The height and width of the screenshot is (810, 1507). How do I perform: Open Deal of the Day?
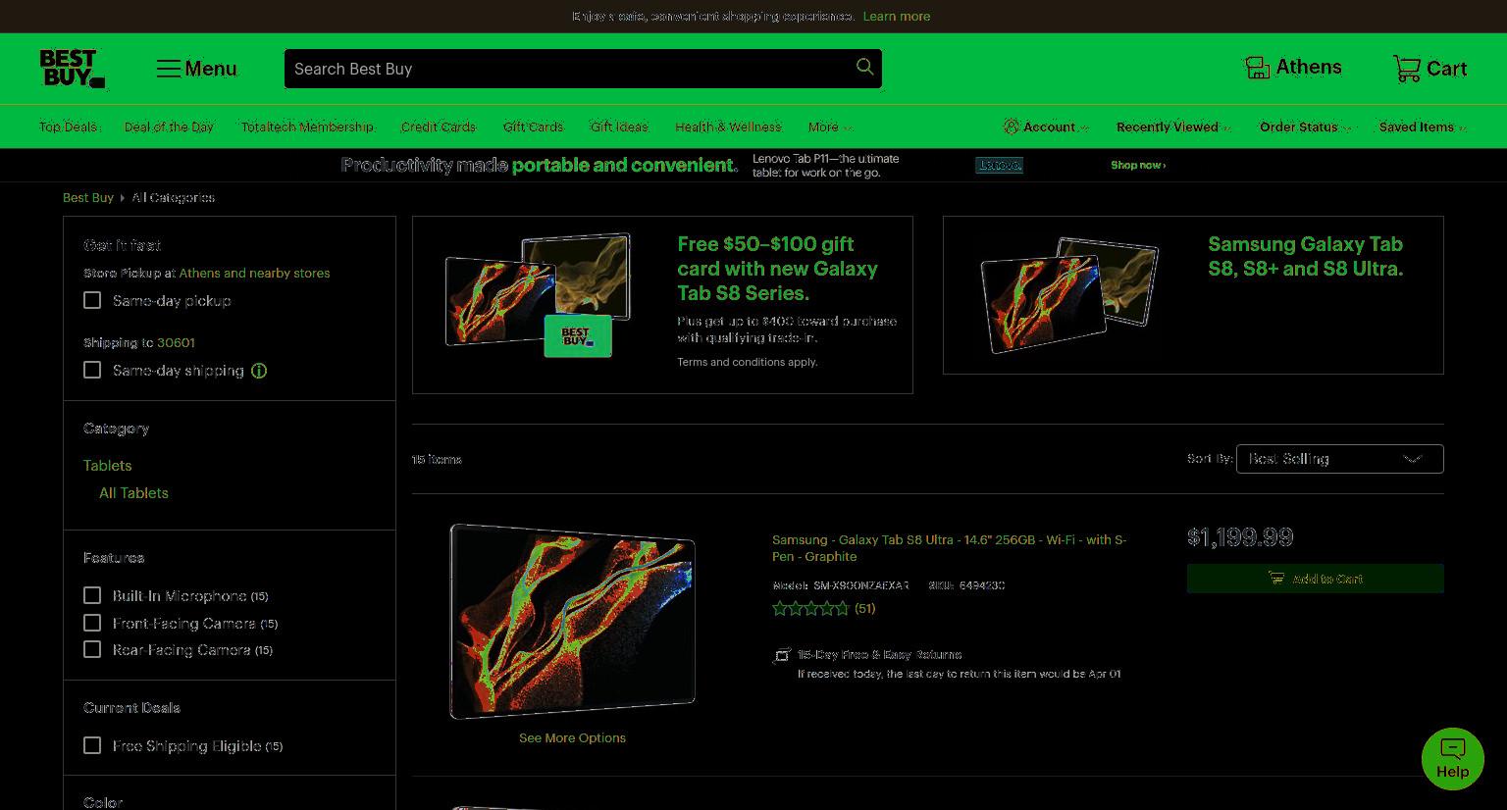169,127
